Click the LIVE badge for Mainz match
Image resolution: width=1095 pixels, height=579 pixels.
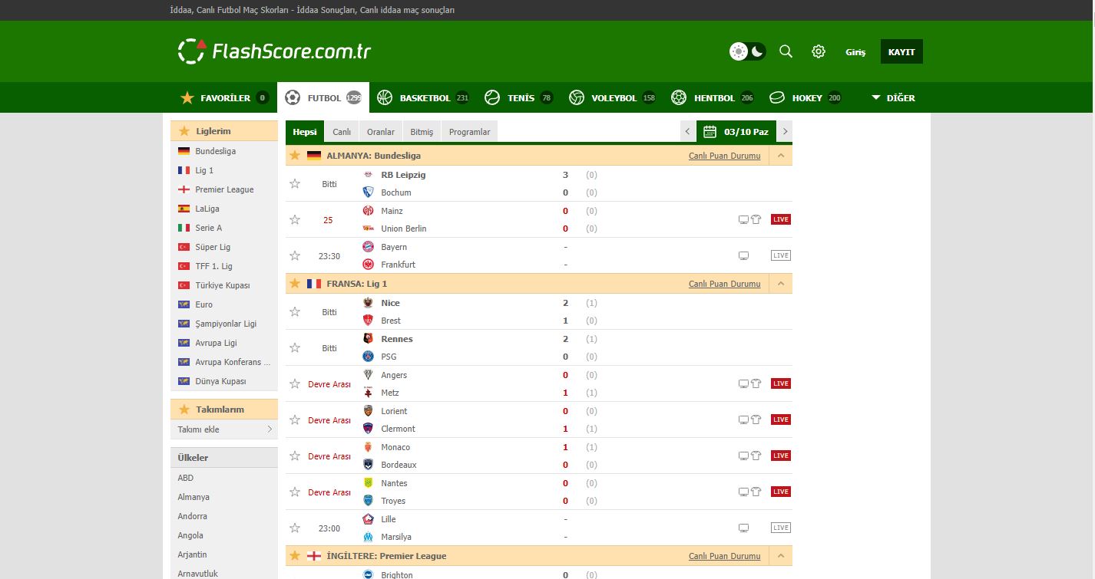pos(781,219)
